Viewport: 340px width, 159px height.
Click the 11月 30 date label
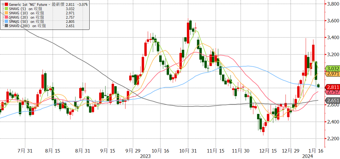coord(241,151)
